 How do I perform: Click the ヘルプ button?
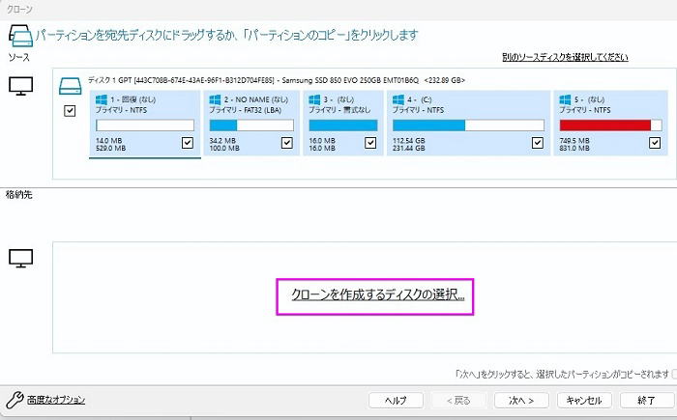click(x=396, y=400)
